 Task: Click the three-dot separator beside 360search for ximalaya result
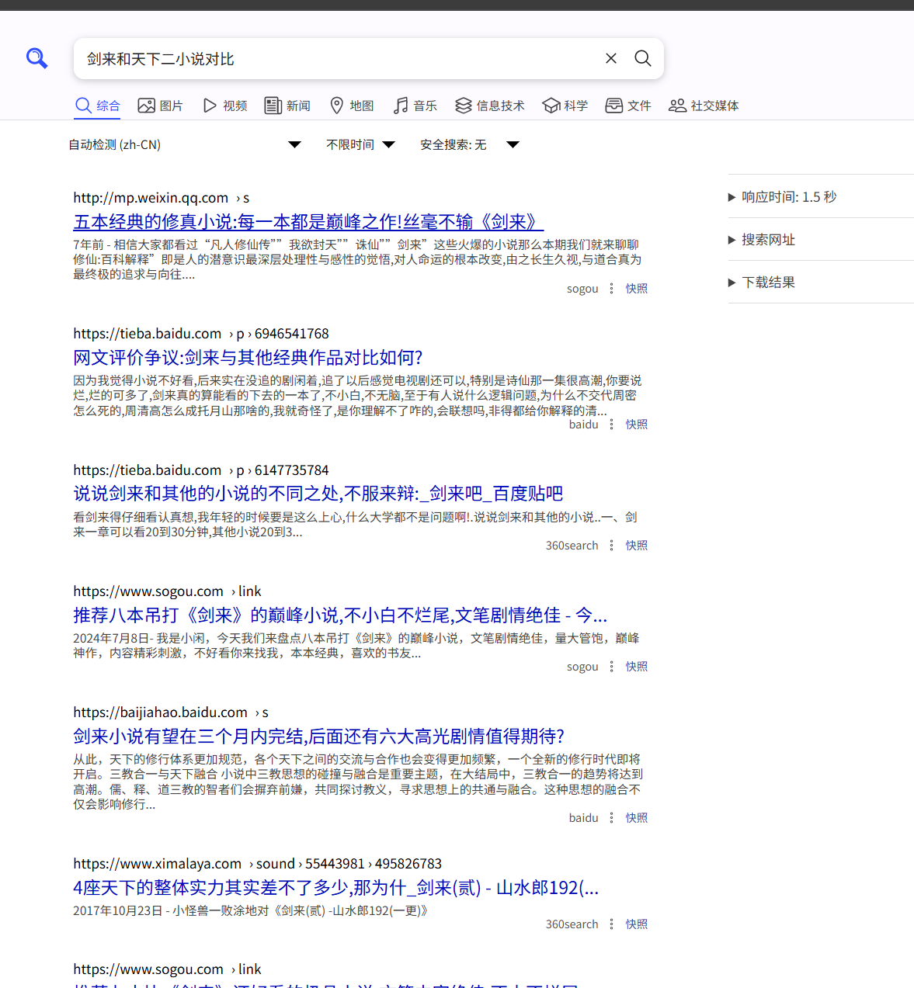tap(612, 924)
